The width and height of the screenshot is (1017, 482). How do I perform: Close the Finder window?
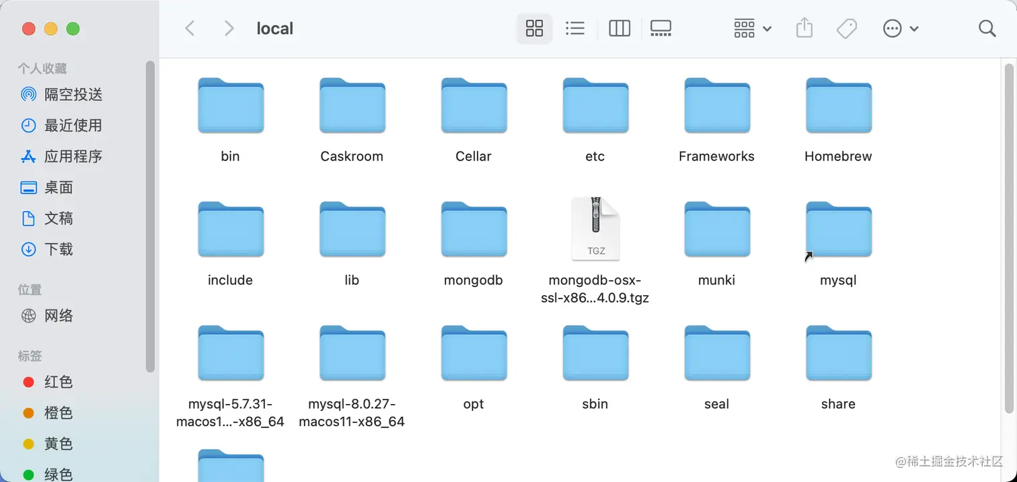coord(28,28)
